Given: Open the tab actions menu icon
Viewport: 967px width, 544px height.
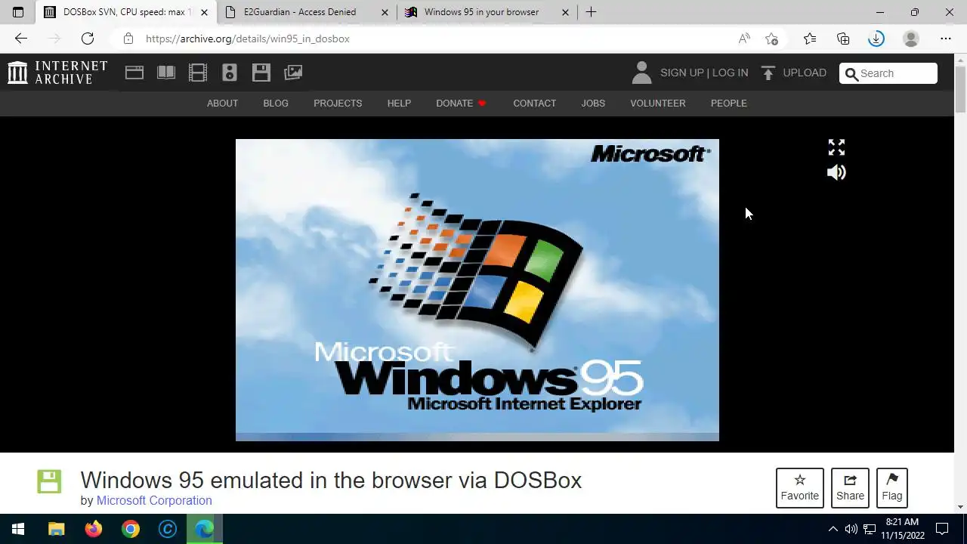Looking at the screenshot, I should coord(18,12).
